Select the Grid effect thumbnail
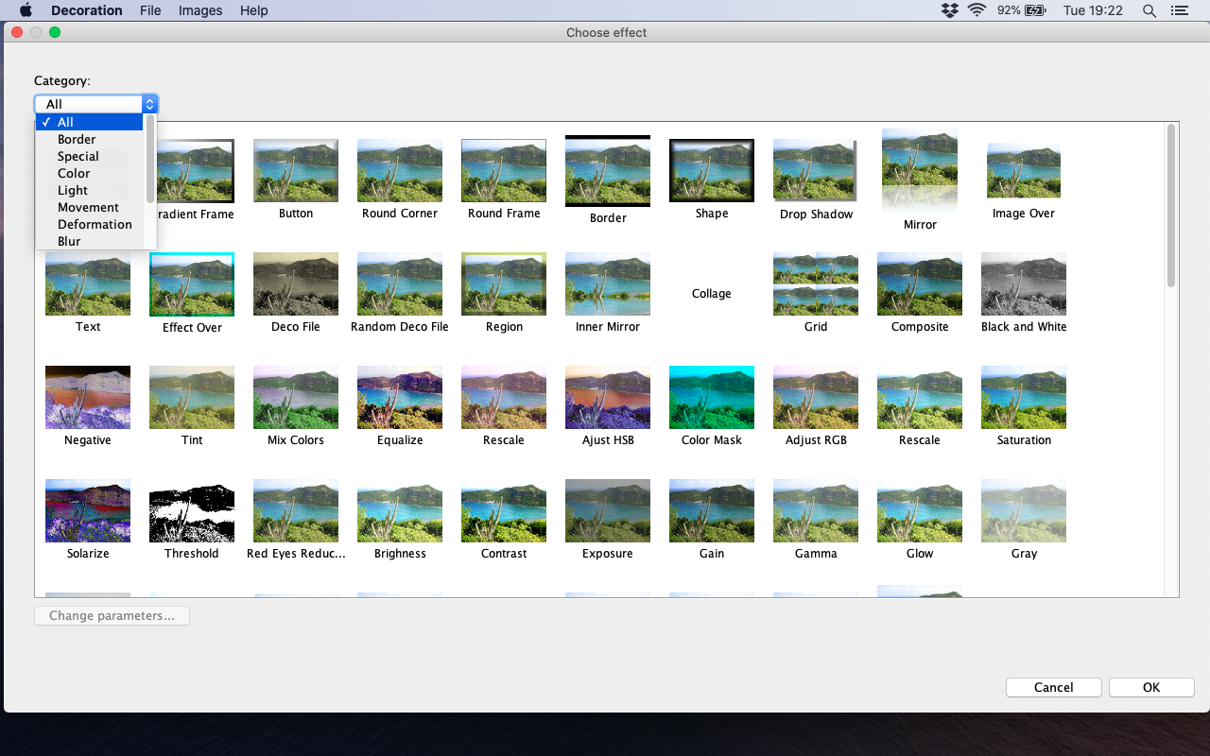Viewport: 1210px width, 756px height. point(815,284)
